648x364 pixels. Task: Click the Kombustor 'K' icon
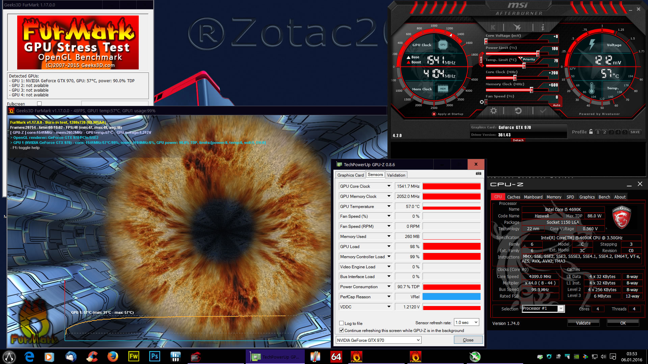tap(493, 27)
